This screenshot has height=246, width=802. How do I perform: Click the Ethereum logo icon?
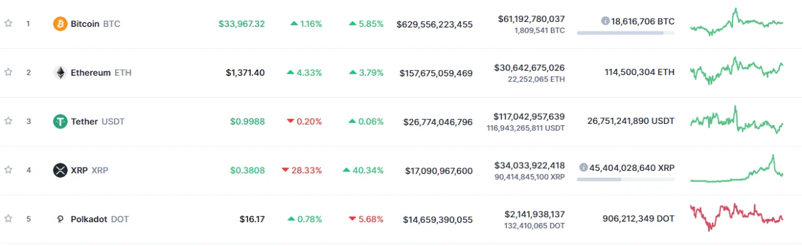click(60, 73)
